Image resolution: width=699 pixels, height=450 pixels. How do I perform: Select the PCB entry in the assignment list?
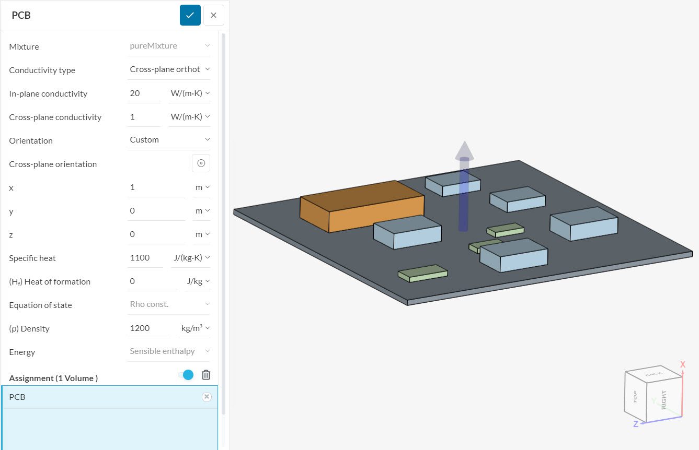point(99,397)
